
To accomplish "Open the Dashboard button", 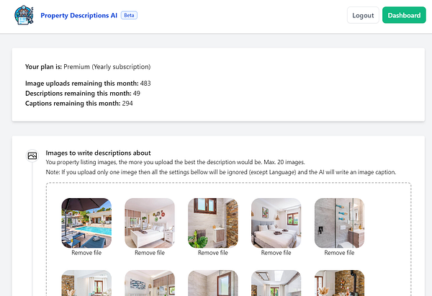I will 404,15.
